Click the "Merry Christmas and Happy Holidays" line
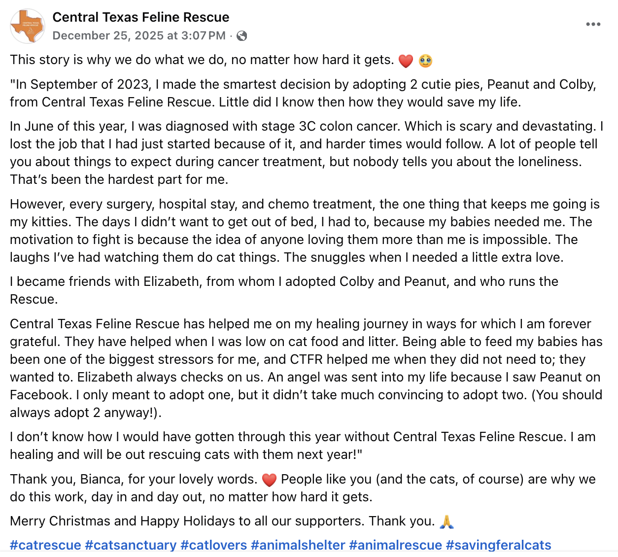The height and width of the screenshot is (557, 618). pyautogui.click(x=222, y=521)
